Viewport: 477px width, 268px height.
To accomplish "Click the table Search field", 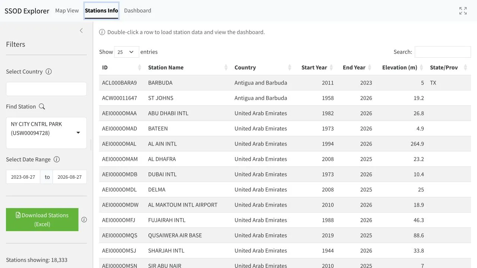I will pos(443,52).
